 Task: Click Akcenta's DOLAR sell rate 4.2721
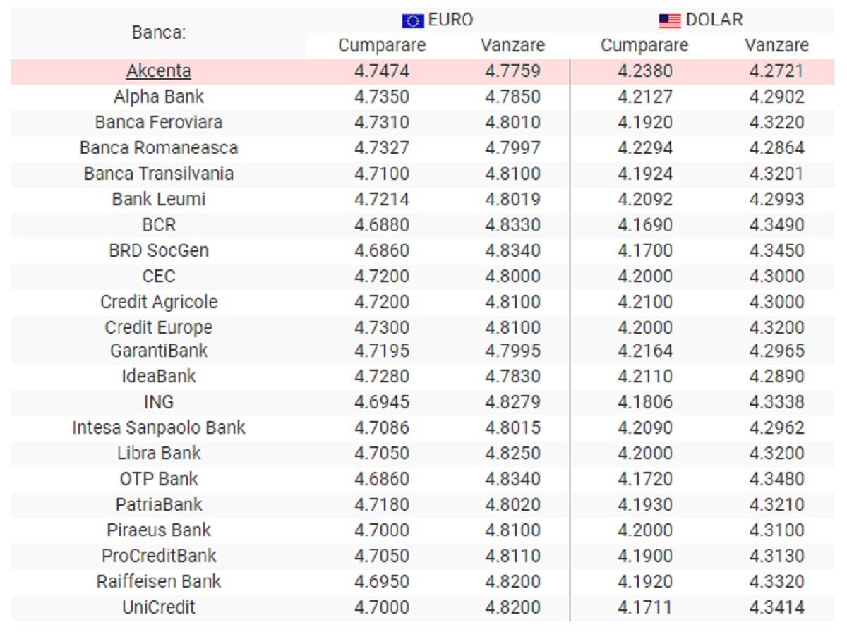coord(776,71)
